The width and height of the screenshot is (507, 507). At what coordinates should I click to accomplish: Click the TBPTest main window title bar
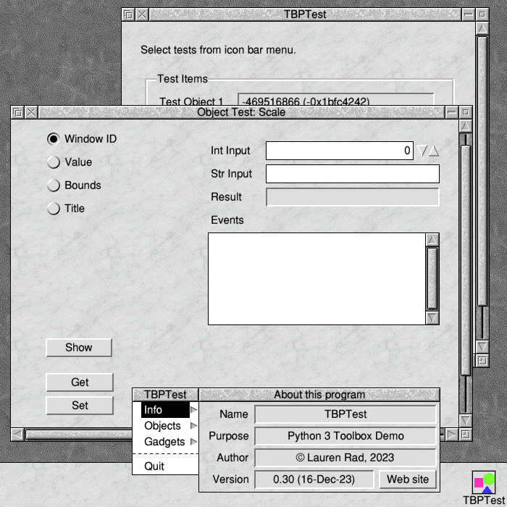pos(305,14)
